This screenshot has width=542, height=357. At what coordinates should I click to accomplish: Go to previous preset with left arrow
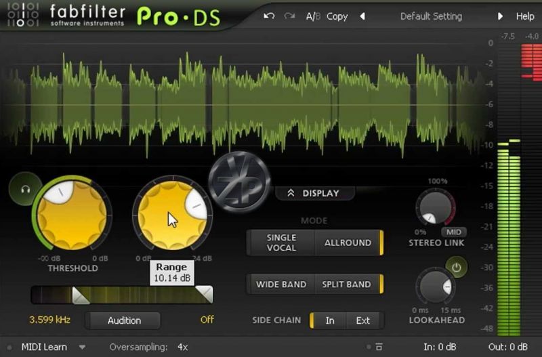362,16
